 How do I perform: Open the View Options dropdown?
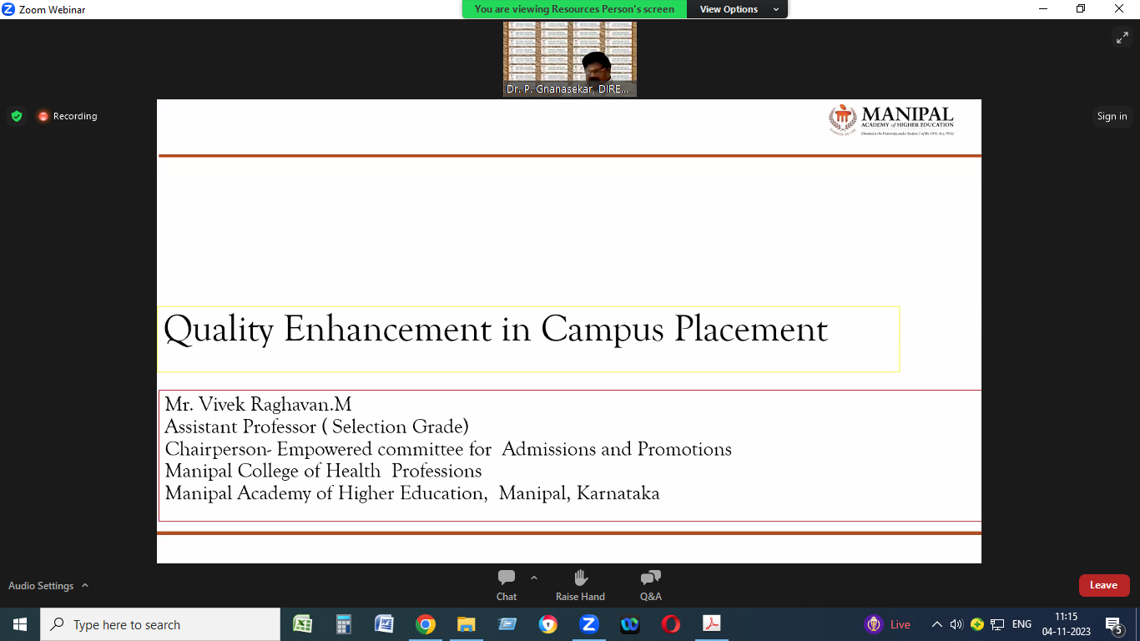click(x=737, y=9)
